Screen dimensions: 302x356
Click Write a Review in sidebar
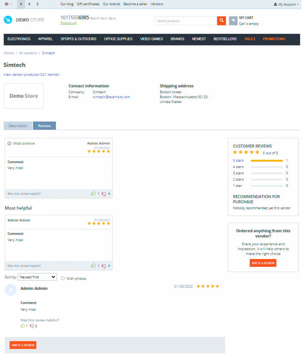coord(263,263)
